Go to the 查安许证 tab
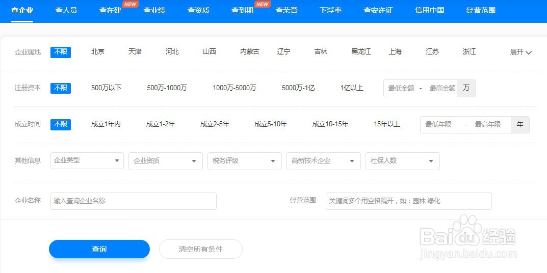 coord(378,11)
